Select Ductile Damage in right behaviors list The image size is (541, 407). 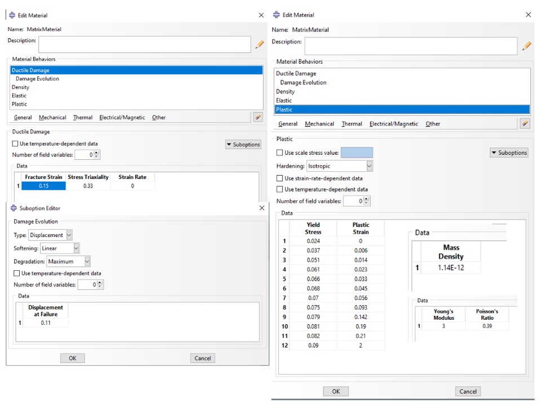click(402, 73)
